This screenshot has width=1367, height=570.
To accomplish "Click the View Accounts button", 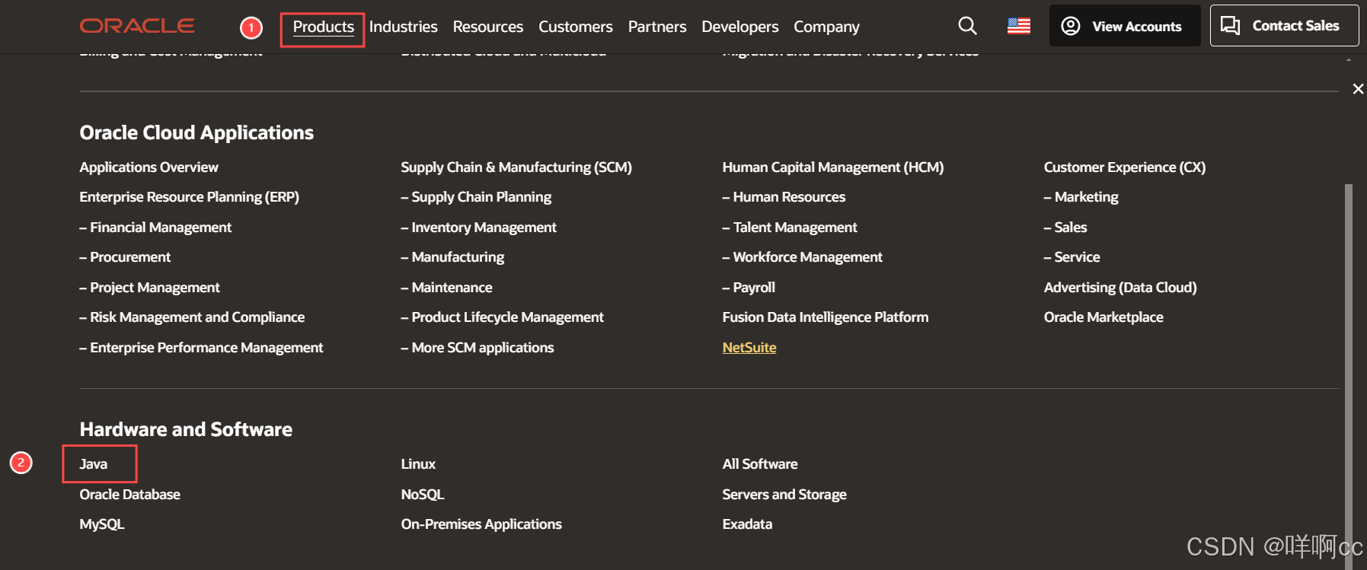I will click(1124, 26).
